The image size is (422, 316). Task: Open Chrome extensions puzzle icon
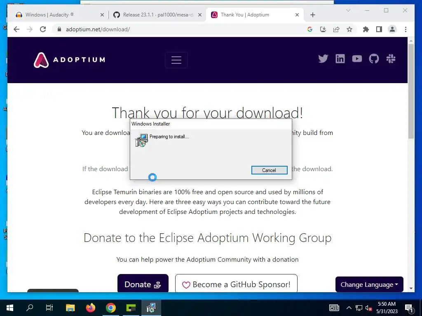pos(366,29)
